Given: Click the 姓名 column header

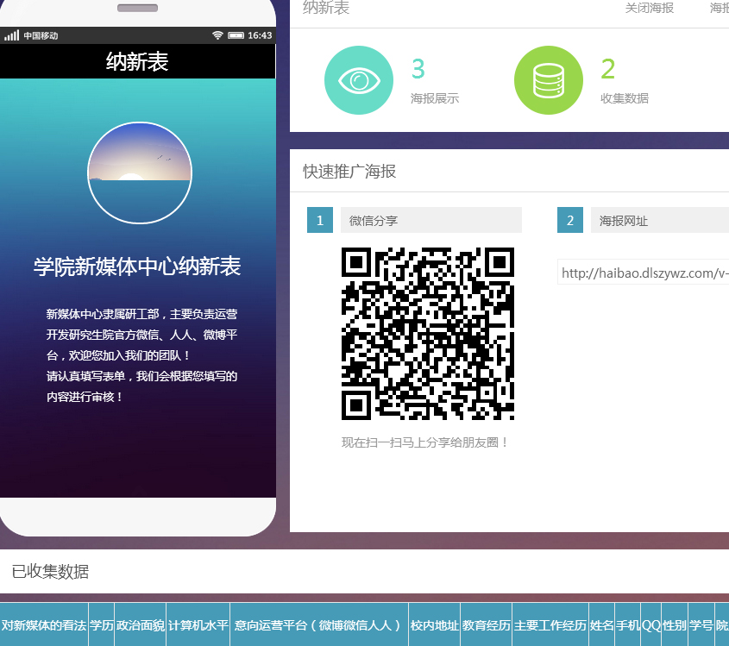Looking at the screenshot, I should pos(601,625).
